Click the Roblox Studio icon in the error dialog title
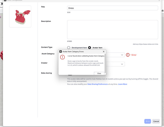The image size is (164, 127). [61, 52]
